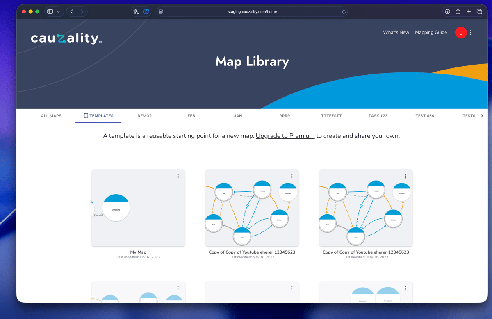Screen dimensions: 492x319
Task: Click the My Map title text
Action: coord(138,252)
